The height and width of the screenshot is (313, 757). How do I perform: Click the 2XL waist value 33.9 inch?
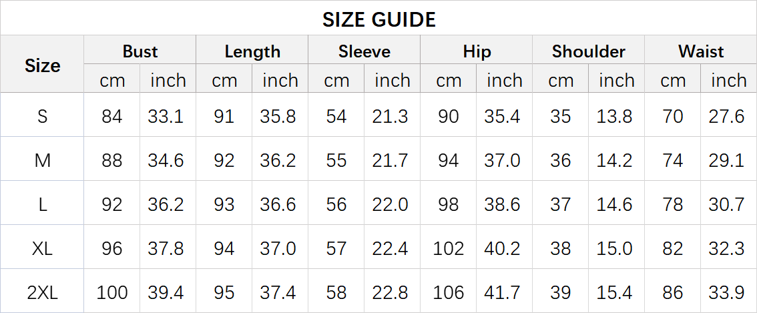726,292
